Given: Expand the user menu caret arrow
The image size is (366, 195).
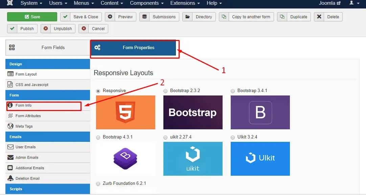Looking at the screenshot, I should [x=358, y=3].
